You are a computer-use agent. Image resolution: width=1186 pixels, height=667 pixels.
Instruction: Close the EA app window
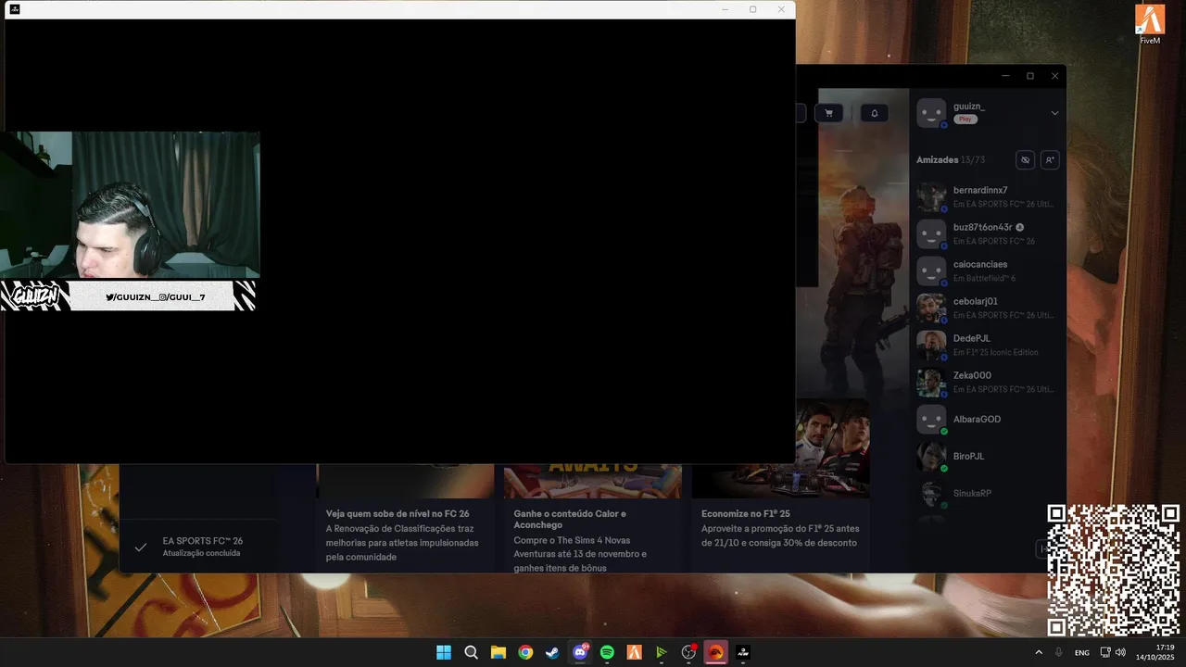[x=1054, y=76]
